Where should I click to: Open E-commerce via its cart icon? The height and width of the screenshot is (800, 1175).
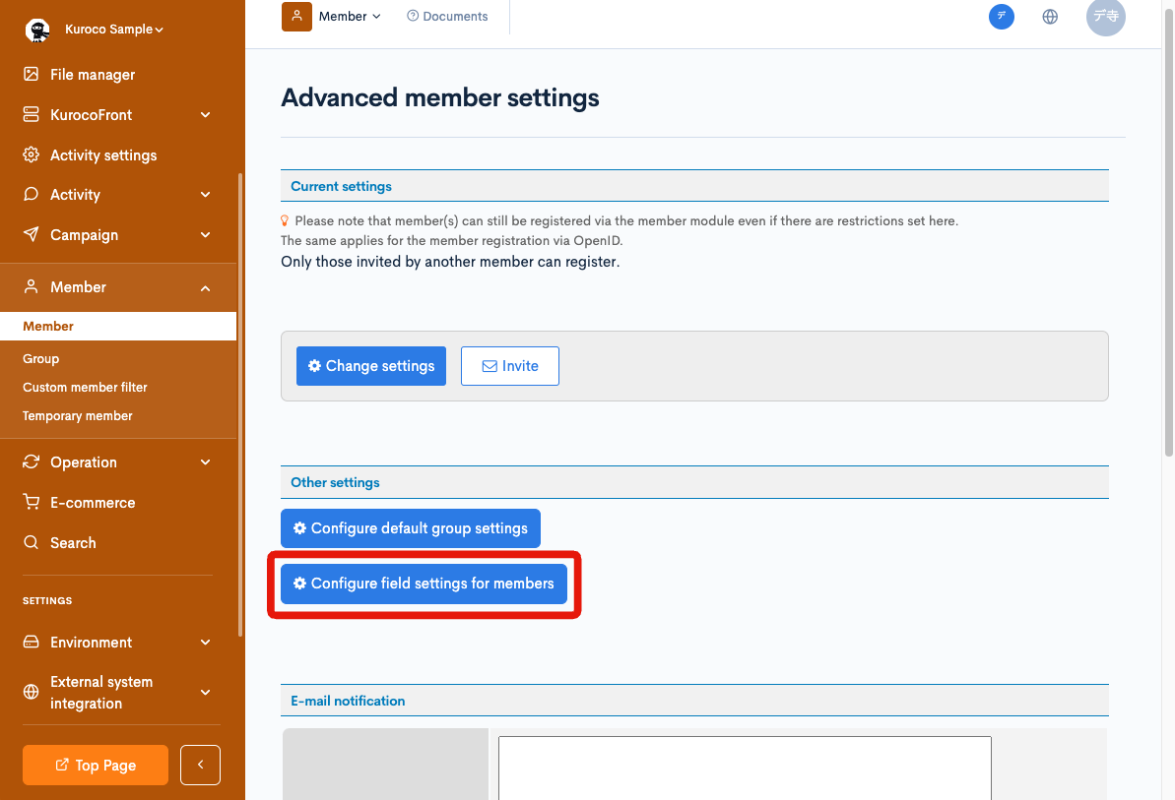click(30, 502)
